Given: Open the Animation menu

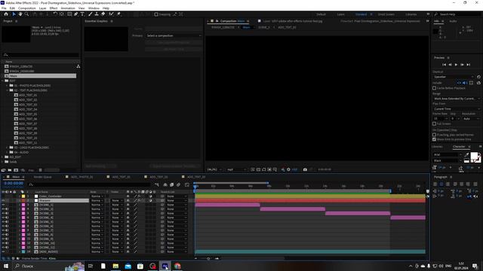Looking at the screenshot, I should [x=68, y=8].
